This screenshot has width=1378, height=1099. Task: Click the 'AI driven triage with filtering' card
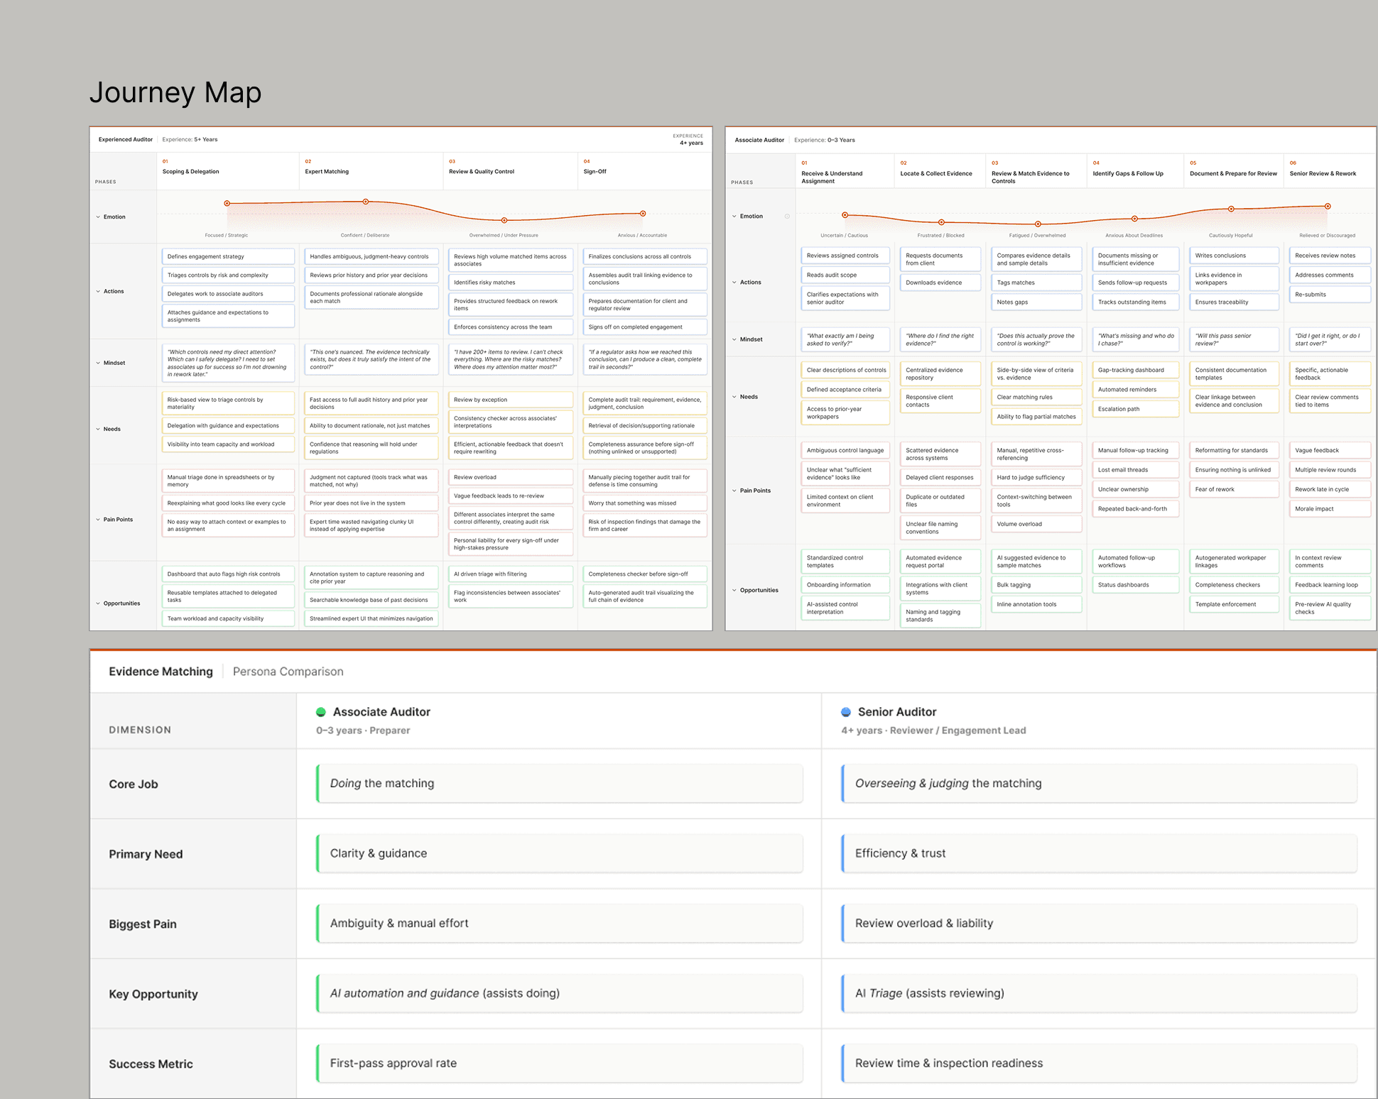point(511,574)
